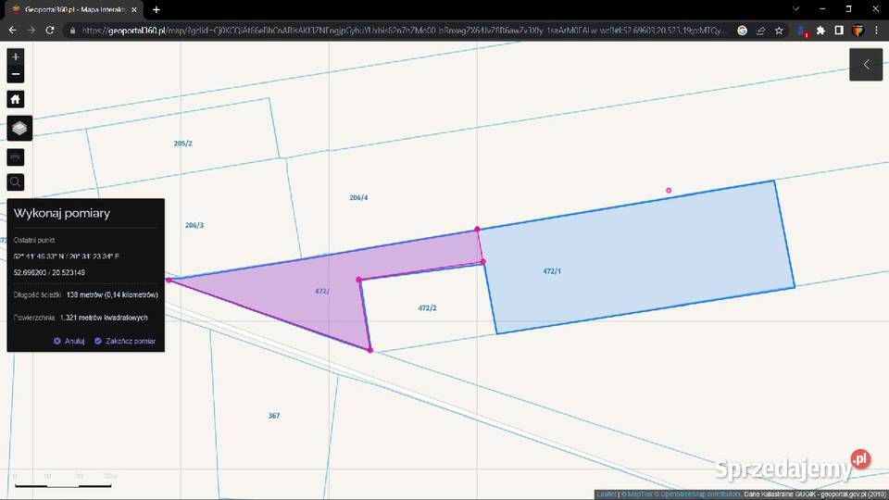Open the map search tool

pyautogui.click(x=16, y=182)
